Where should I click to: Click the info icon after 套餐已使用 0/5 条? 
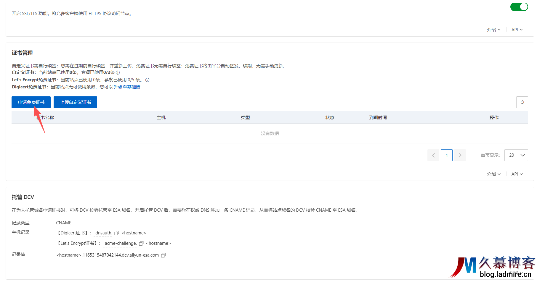coord(147,80)
